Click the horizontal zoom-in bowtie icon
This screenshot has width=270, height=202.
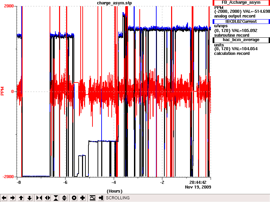click(39, 198)
